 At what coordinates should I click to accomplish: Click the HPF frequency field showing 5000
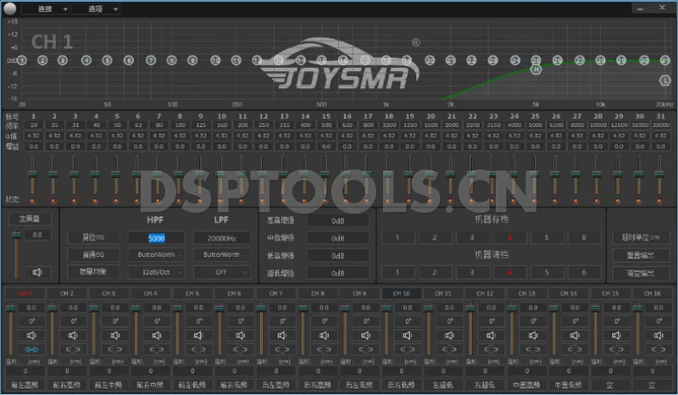click(x=156, y=238)
